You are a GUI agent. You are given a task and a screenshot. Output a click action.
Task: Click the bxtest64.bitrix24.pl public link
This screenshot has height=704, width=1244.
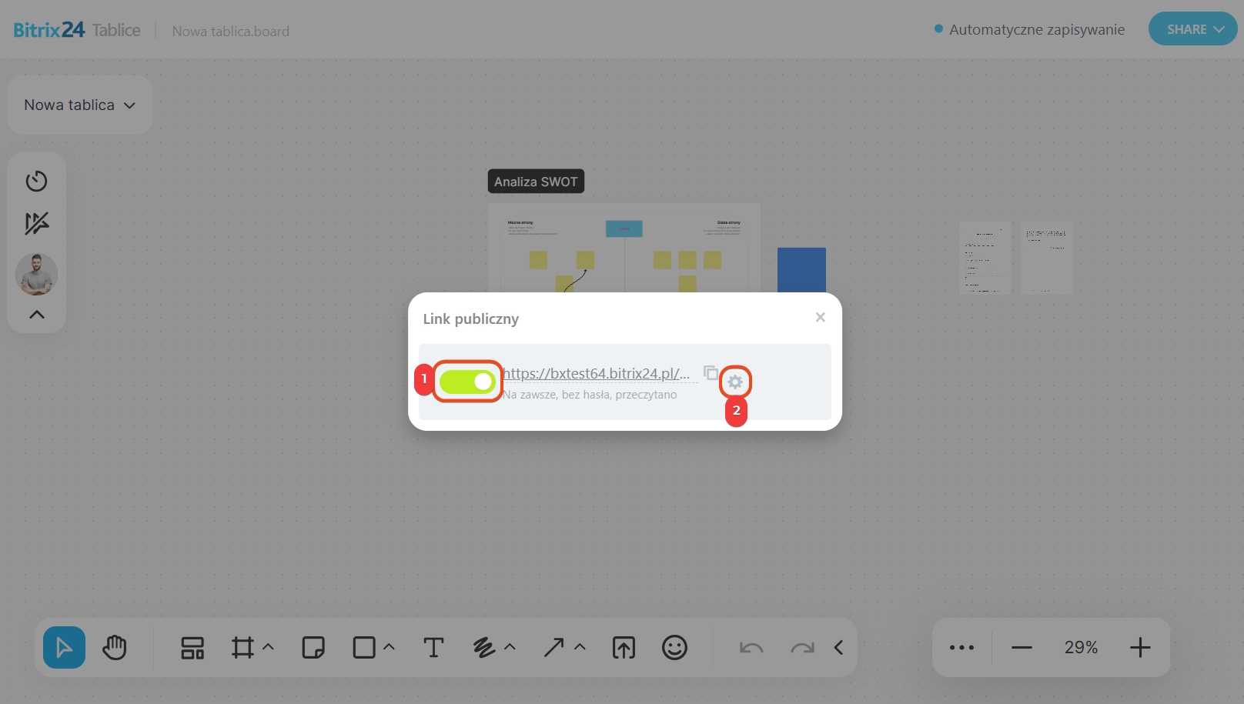pyautogui.click(x=597, y=373)
